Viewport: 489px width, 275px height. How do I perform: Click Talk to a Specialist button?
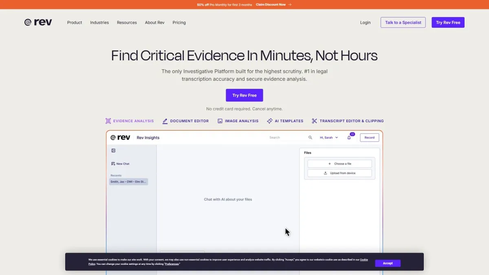tap(403, 22)
